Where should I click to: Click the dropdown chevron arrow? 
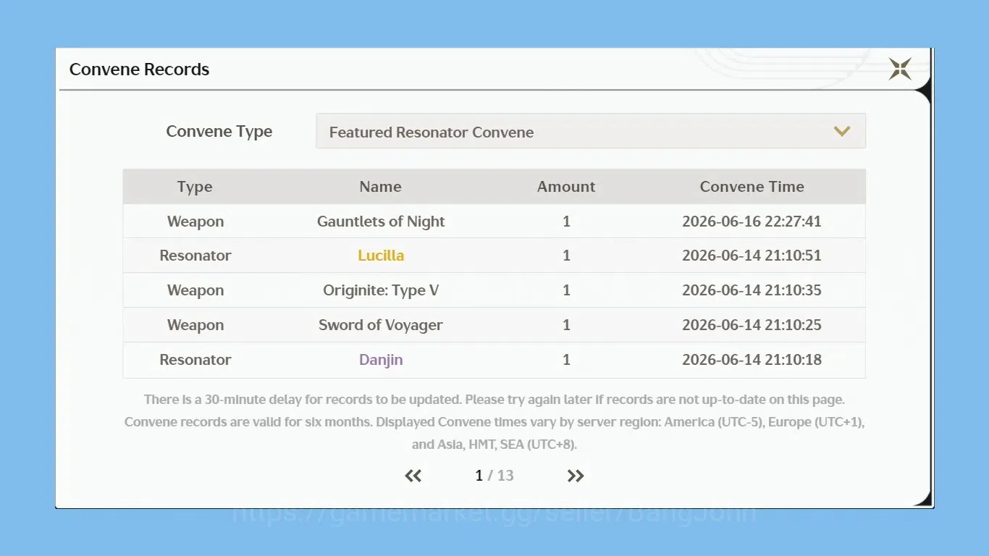(x=841, y=132)
